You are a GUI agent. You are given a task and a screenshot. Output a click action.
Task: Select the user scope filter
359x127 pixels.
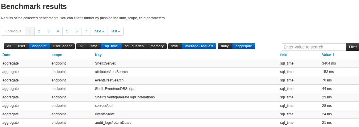22,46
